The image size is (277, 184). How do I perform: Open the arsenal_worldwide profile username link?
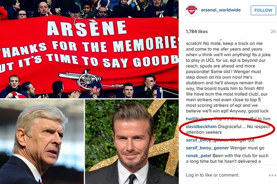221,10
